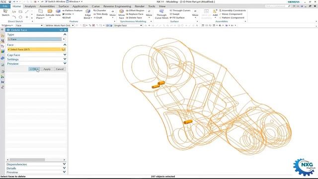The height and width of the screenshot is (179, 318).
Task: Select the Through Curves command
Action: point(180,10)
